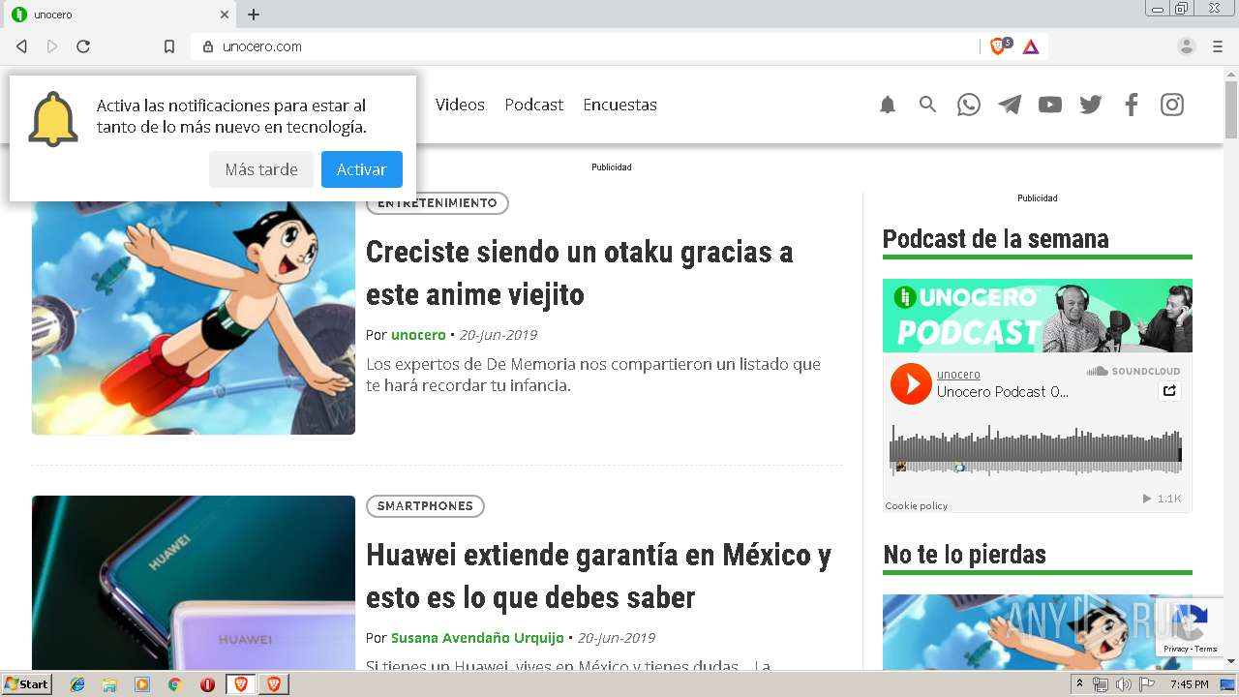
Task: Click the SMARTPHONES category tag
Action: tap(425, 506)
